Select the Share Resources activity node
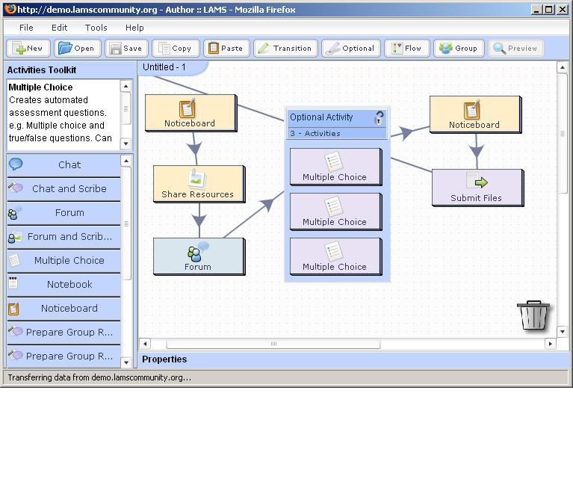The image size is (573, 488). coord(198,184)
